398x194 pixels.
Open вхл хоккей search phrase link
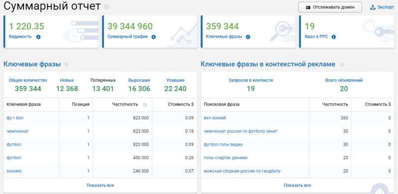(215, 118)
